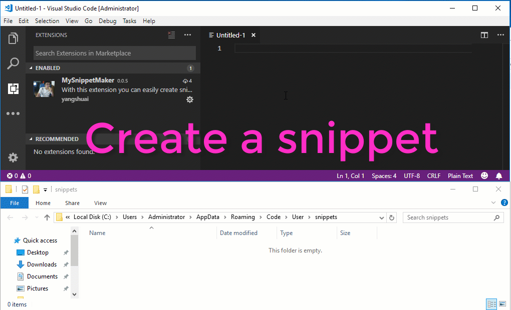Clear extensions input with the Clear icon
This screenshot has width=511, height=310.
pos(171,35)
